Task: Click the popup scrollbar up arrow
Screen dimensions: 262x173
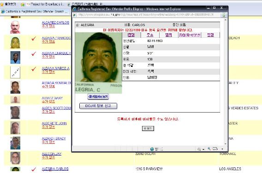Action: pos(226,20)
